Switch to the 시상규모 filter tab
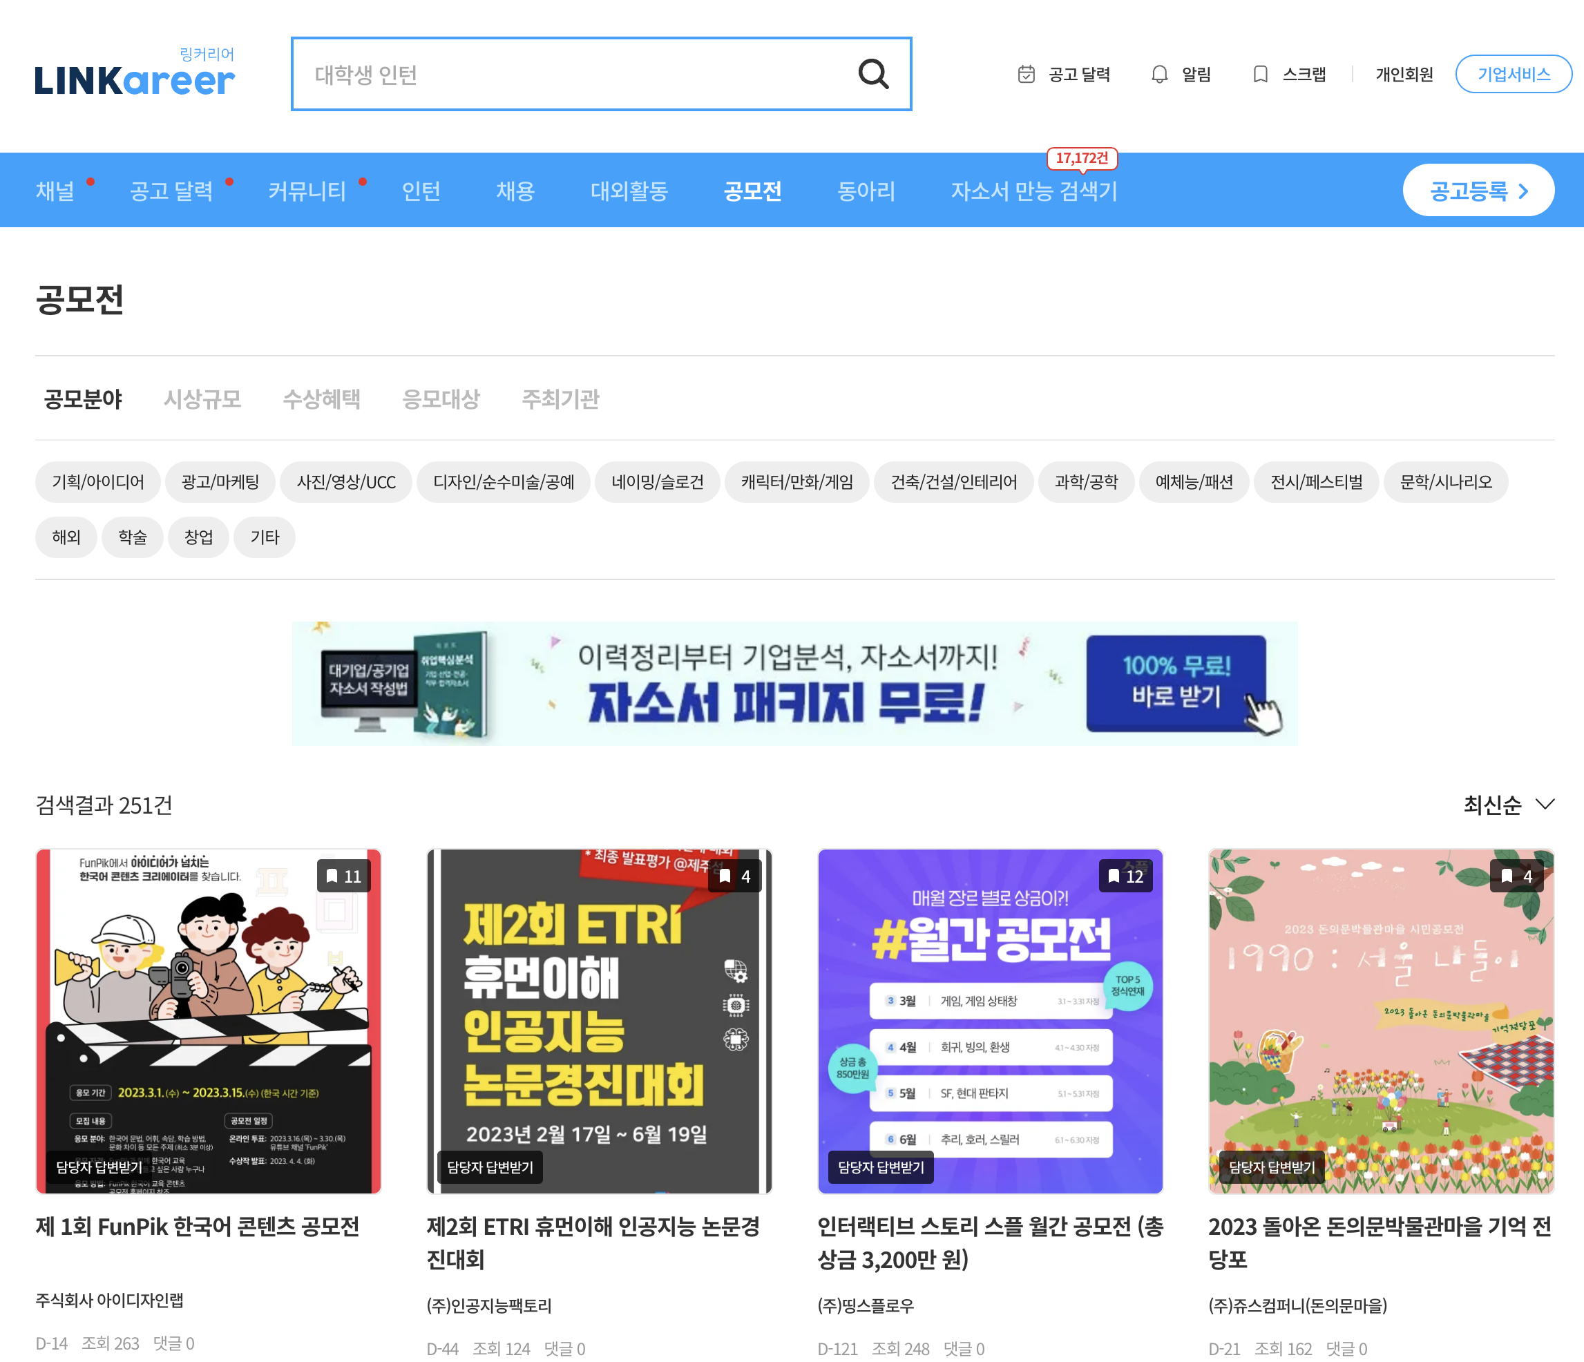 202,399
